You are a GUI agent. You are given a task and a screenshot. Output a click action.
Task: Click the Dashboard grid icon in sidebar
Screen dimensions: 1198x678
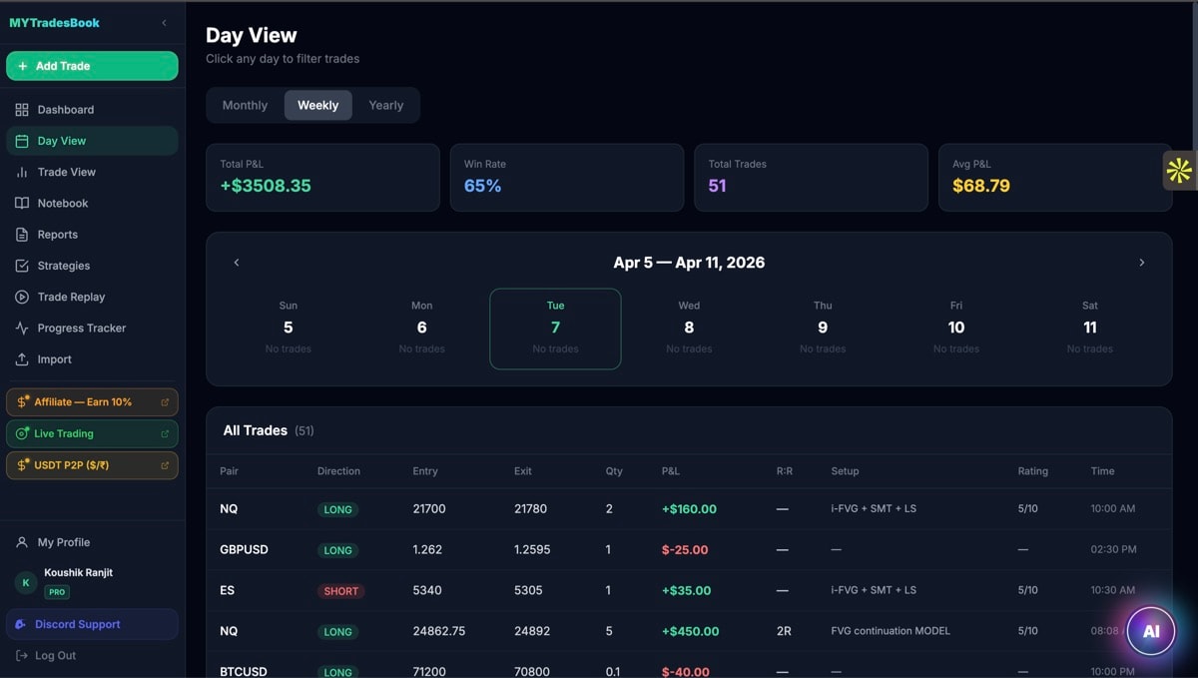pyautogui.click(x=22, y=110)
